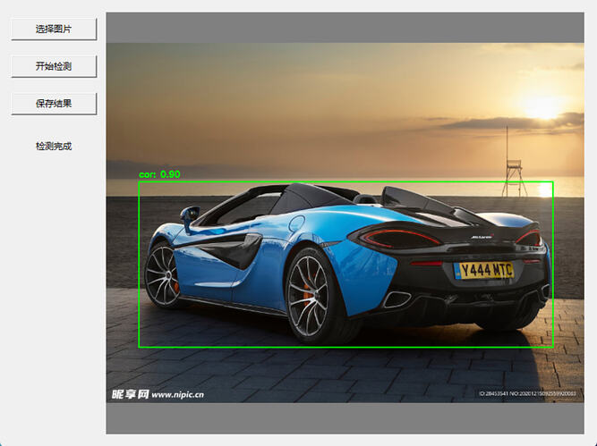The width and height of the screenshot is (597, 446).
Task: Click the car's rear wheel
Action: (x=309, y=294)
